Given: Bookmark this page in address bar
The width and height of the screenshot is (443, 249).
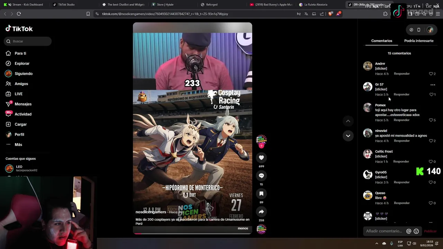Looking at the screenshot, I should coord(88,14).
